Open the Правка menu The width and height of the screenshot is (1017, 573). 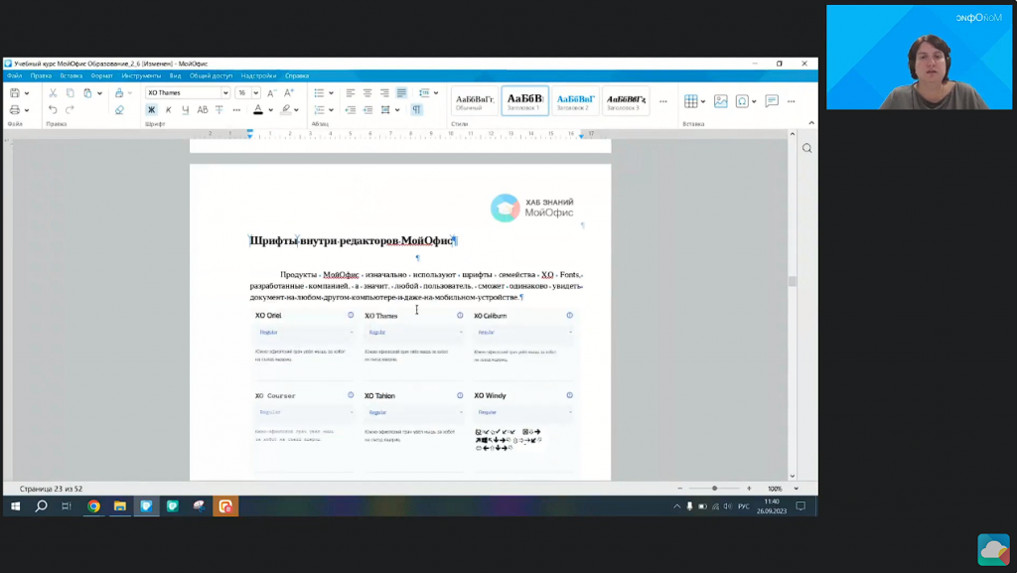pos(41,75)
